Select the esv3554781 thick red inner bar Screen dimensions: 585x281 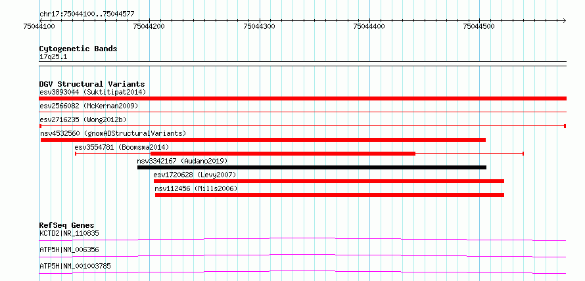283,154
